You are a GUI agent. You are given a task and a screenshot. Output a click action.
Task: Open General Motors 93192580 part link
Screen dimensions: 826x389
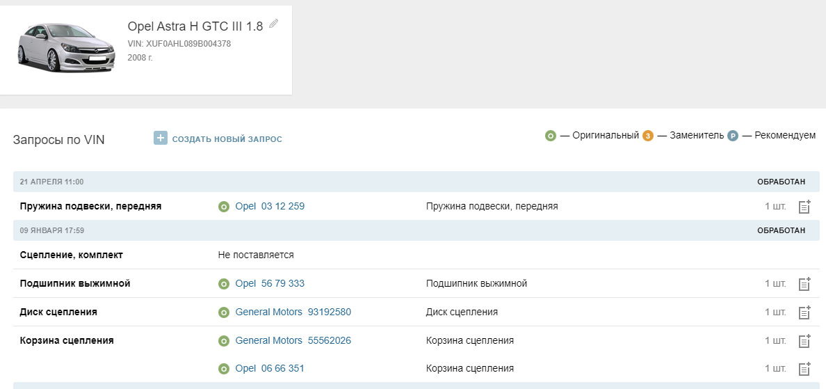(293, 312)
